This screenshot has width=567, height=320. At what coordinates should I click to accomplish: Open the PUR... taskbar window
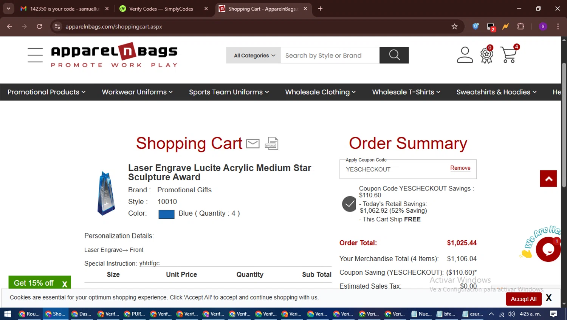pos(135,314)
